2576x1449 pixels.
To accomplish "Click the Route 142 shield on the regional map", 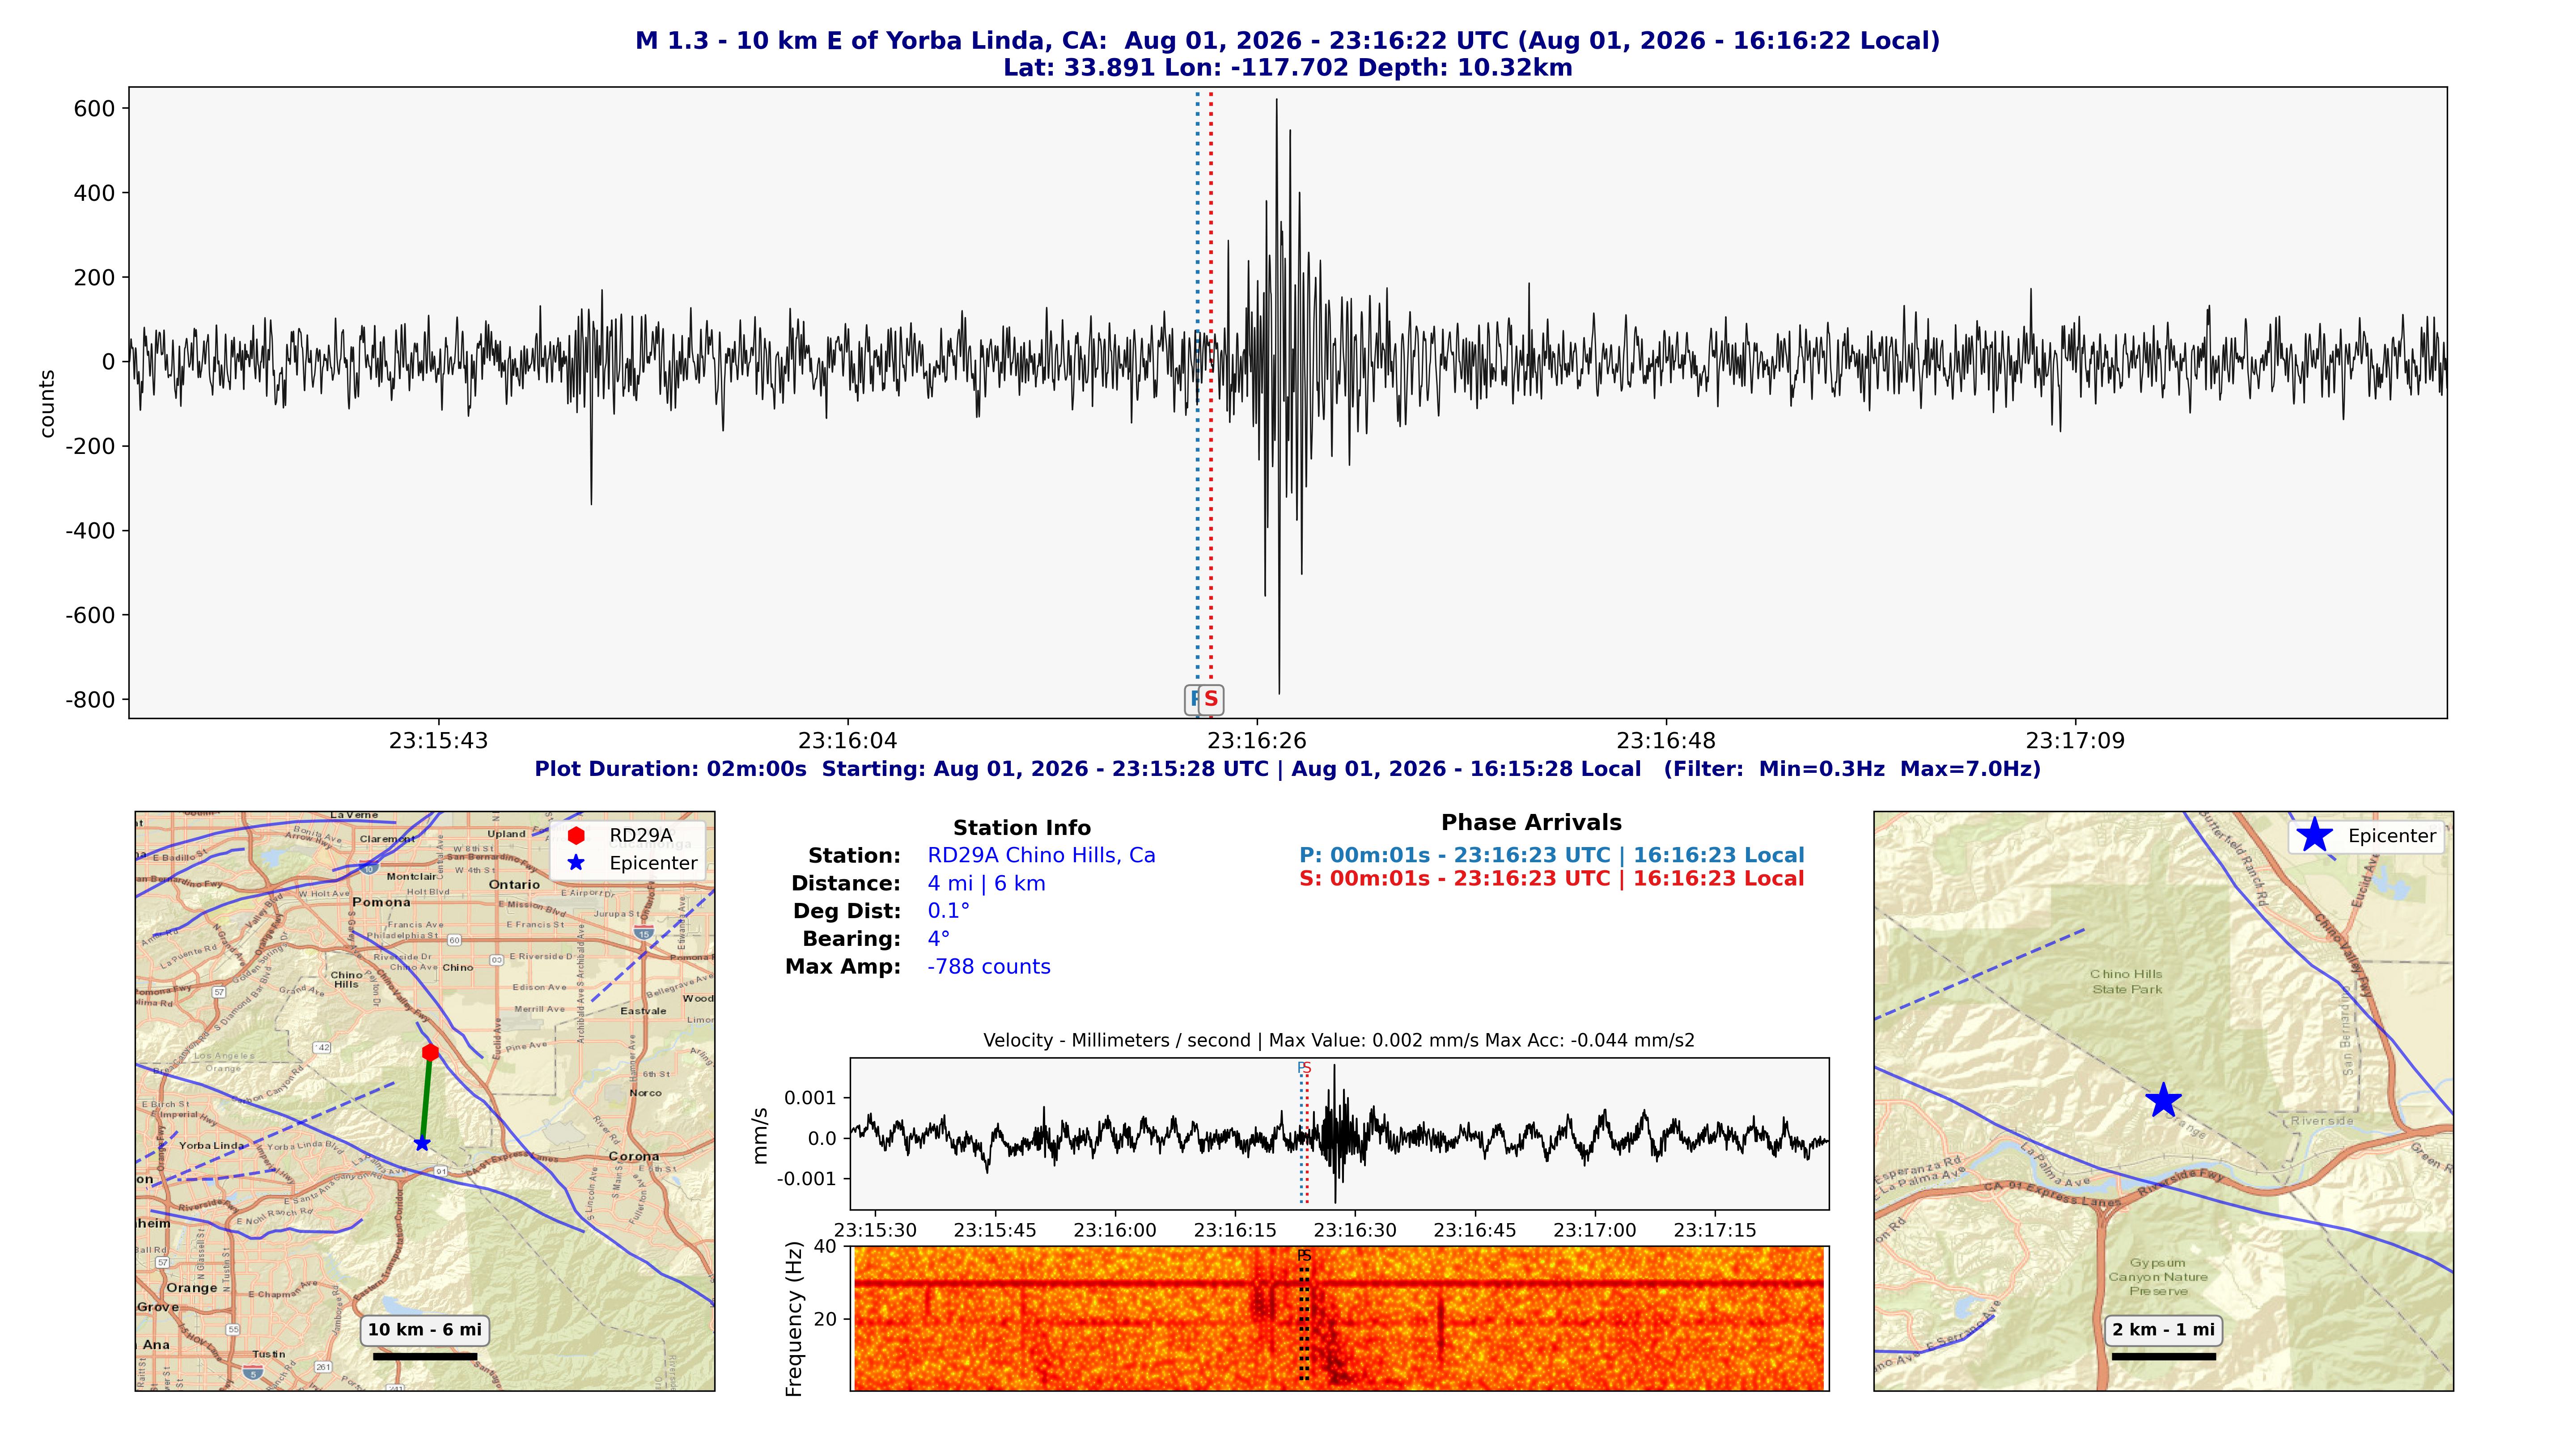I will (322, 1047).
